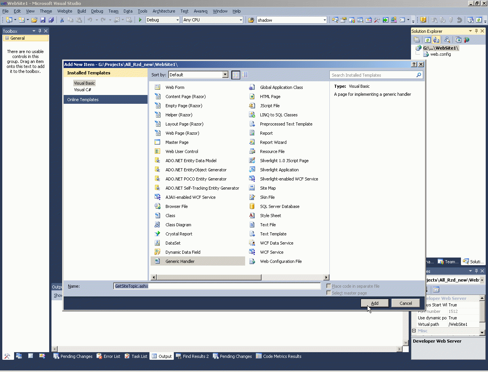Open the Architecture menu
Screen dimensions: 488x372
click(x=164, y=11)
